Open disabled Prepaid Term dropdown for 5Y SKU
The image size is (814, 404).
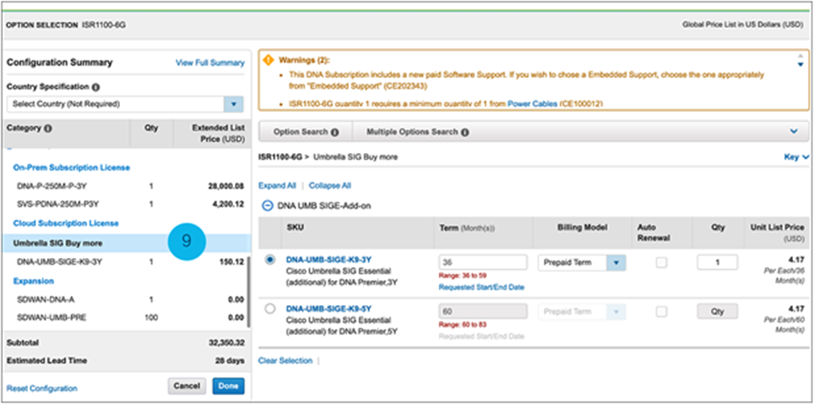click(x=616, y=312)
